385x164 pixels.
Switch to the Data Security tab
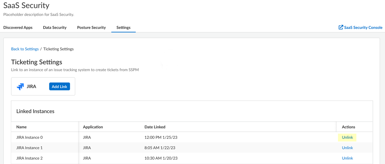point(55,27)
